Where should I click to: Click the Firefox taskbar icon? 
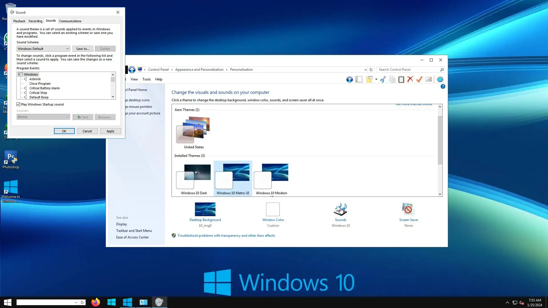pyautogui.click(x=95, y=302)
